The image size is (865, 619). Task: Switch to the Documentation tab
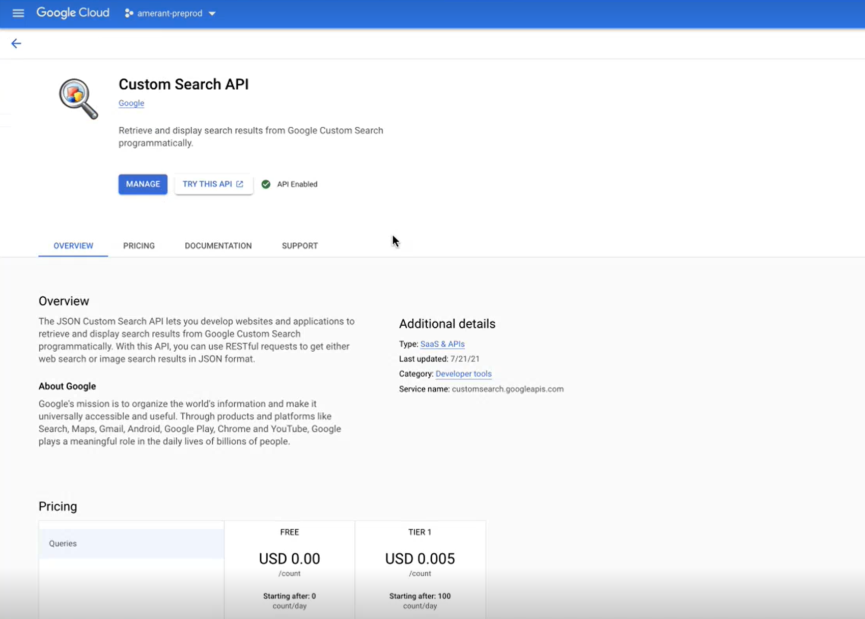point(218,246)
